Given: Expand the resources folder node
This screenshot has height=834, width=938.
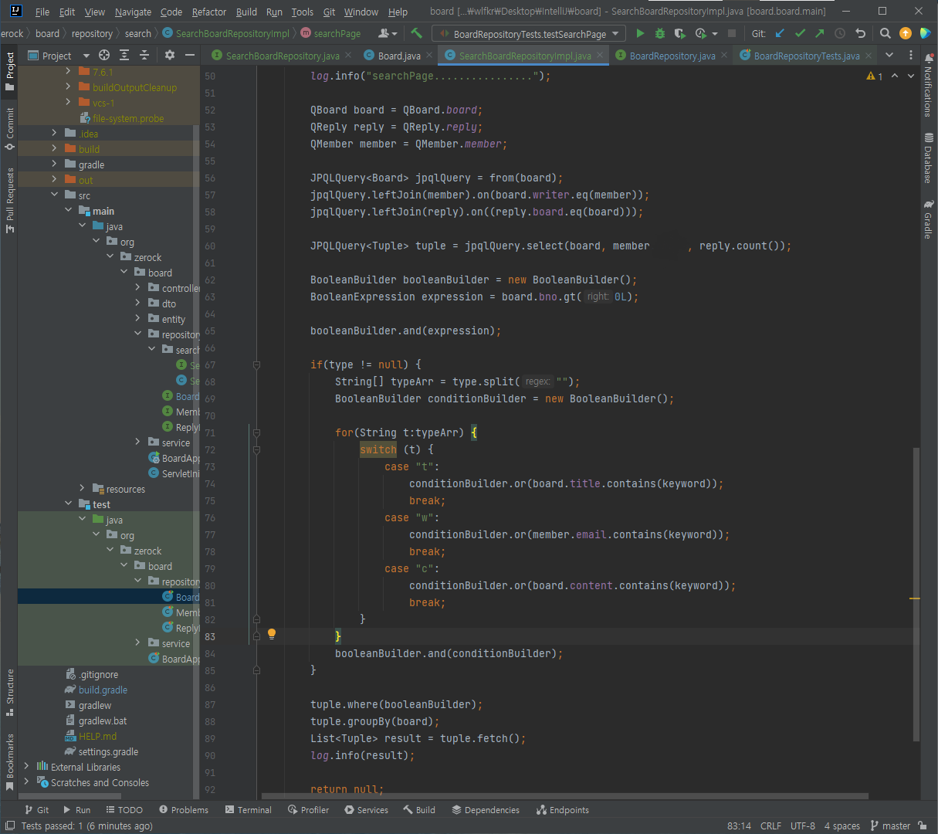Looking at the screenshot, I should (82, 489).
